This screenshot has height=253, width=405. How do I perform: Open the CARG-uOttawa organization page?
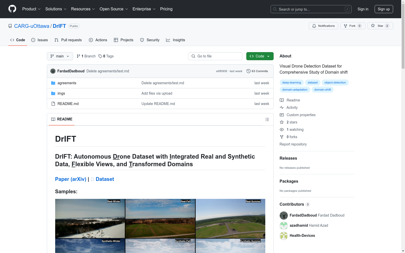tap(32, 26)
